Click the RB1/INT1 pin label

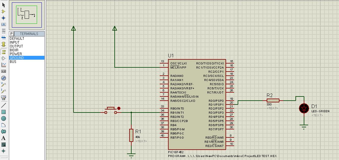tap(177, 113)
